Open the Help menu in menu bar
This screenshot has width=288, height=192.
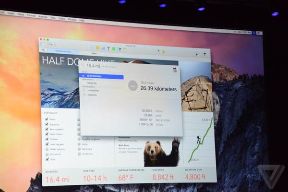pos(82,20)
